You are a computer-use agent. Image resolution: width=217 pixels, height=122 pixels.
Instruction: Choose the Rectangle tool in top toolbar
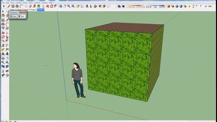(x=13, y=6)
